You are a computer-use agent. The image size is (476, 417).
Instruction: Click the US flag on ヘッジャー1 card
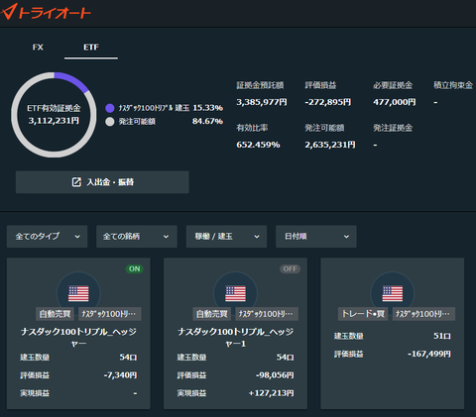tap(235, 293)
